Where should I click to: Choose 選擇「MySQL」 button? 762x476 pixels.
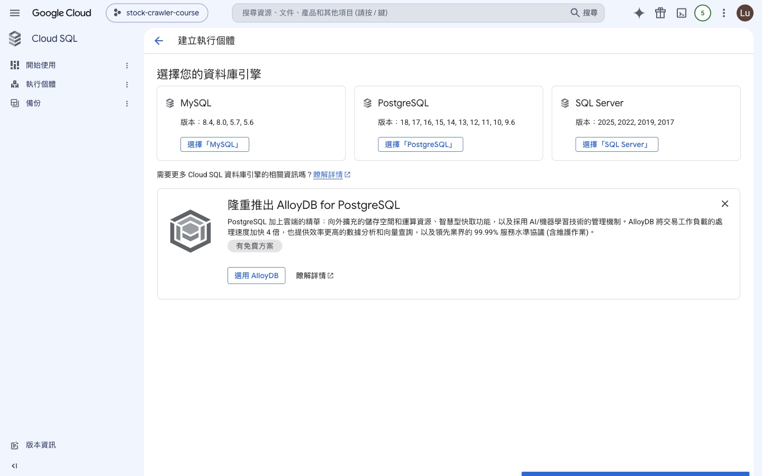coord(215,144)
